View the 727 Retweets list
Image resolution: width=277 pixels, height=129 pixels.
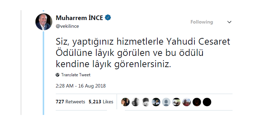click(70, 102)
